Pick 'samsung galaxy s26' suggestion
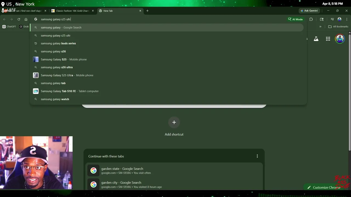 point(167,51)
